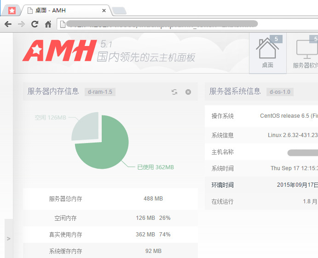Viewport: 318px width, 258px height.
Task: Go back using the browser back arrow
Action: [x=8, y=24]
